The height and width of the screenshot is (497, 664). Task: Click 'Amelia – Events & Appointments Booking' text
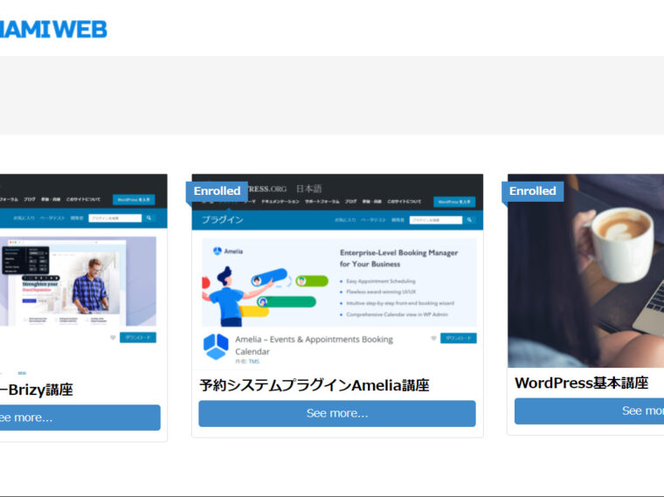[x=314, y=340]
